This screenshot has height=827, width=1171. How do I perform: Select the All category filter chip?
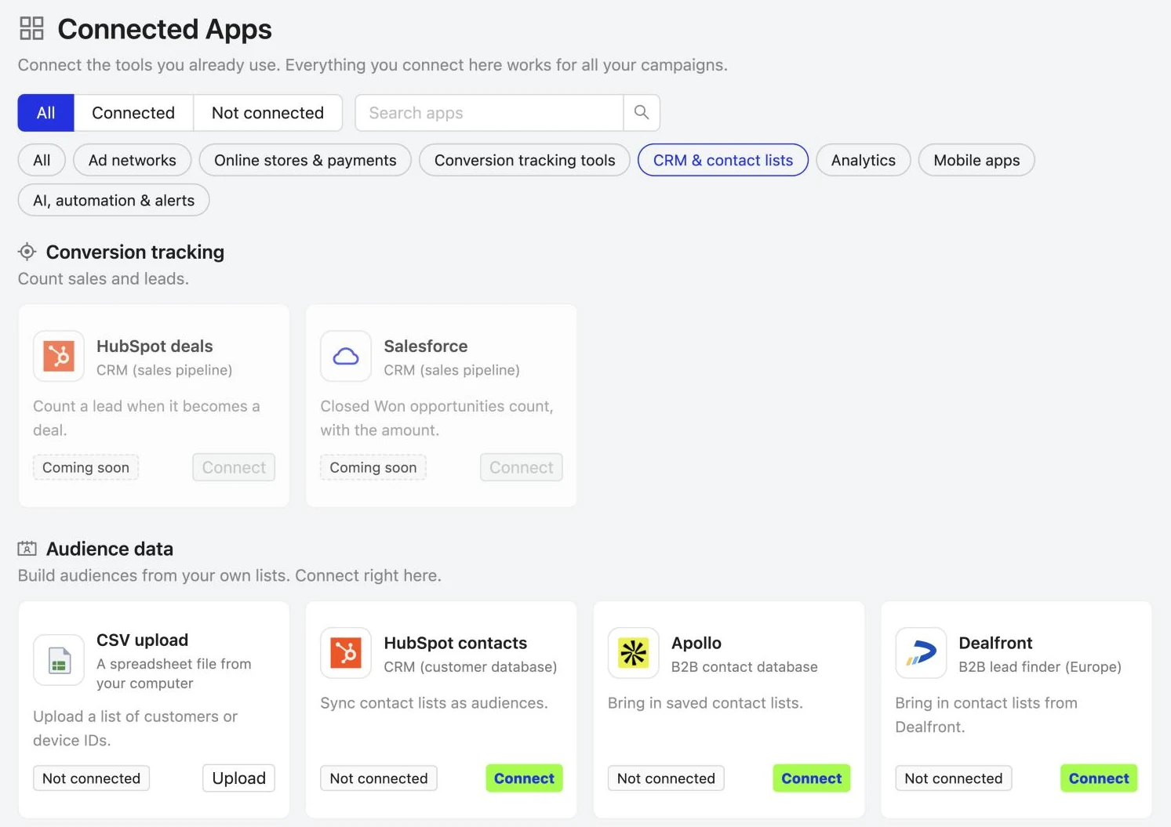42,160
